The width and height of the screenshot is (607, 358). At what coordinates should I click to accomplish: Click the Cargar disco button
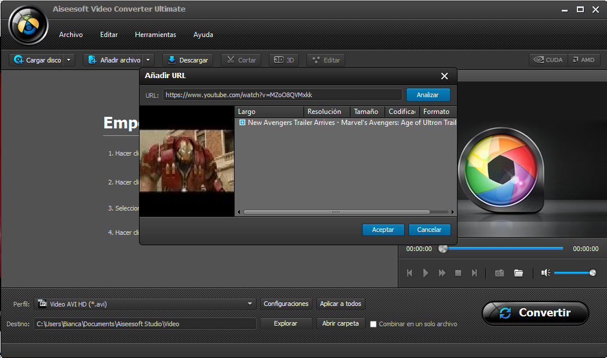[x=37, y=60]
